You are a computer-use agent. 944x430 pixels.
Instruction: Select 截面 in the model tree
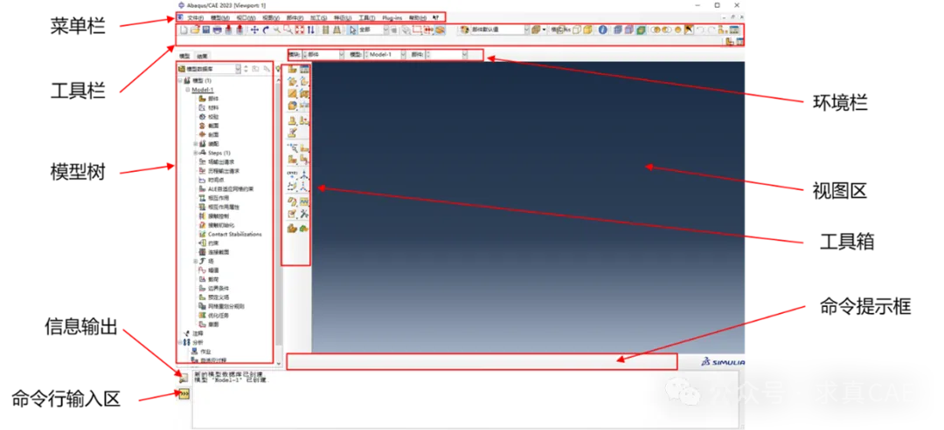point(213,126)
